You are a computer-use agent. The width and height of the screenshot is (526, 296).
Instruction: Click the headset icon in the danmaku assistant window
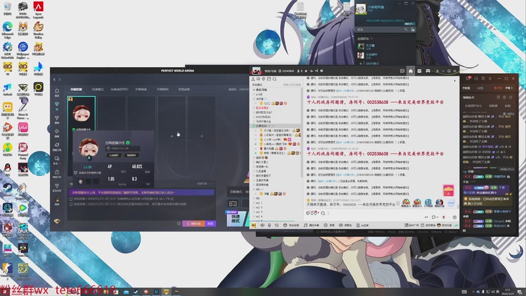point(476,78)
